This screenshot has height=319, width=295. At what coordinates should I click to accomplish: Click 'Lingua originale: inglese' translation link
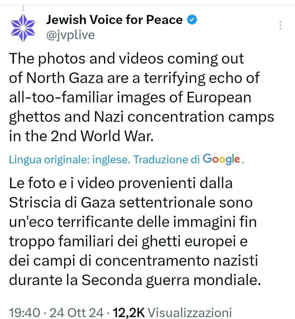click(x=69, y=159)
